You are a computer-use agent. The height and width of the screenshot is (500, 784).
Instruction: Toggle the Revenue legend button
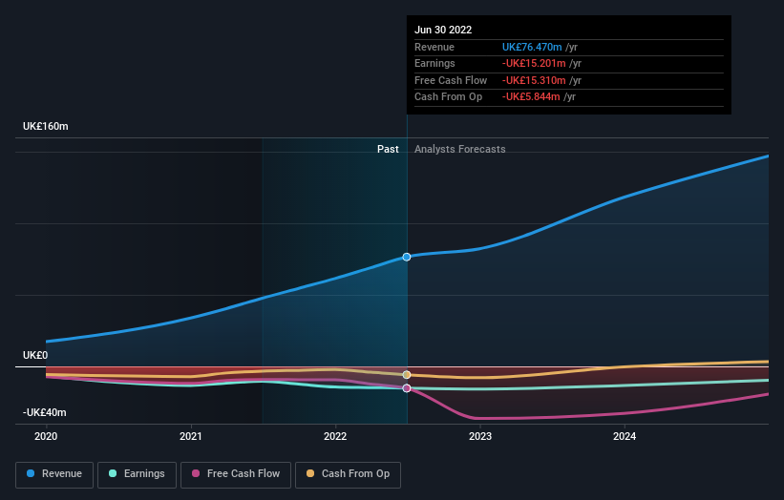tap(54, 474)
